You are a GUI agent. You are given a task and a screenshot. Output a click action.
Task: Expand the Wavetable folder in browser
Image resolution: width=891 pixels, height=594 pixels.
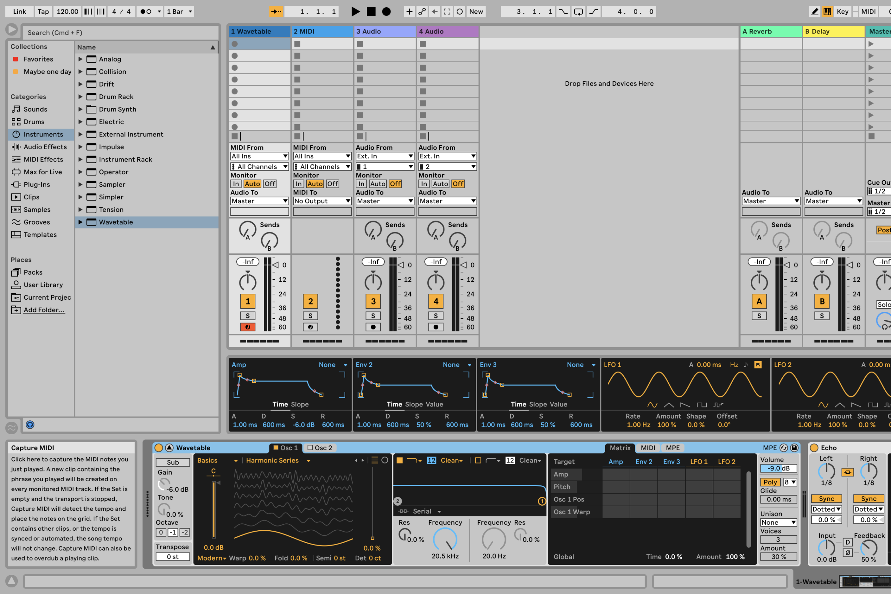pyautogui.click(x=80, y=222)
